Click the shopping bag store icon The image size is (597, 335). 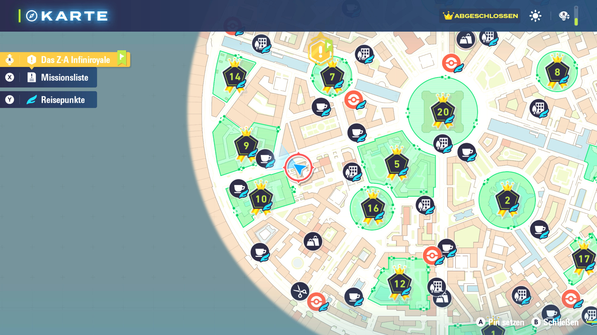point(312,241)
